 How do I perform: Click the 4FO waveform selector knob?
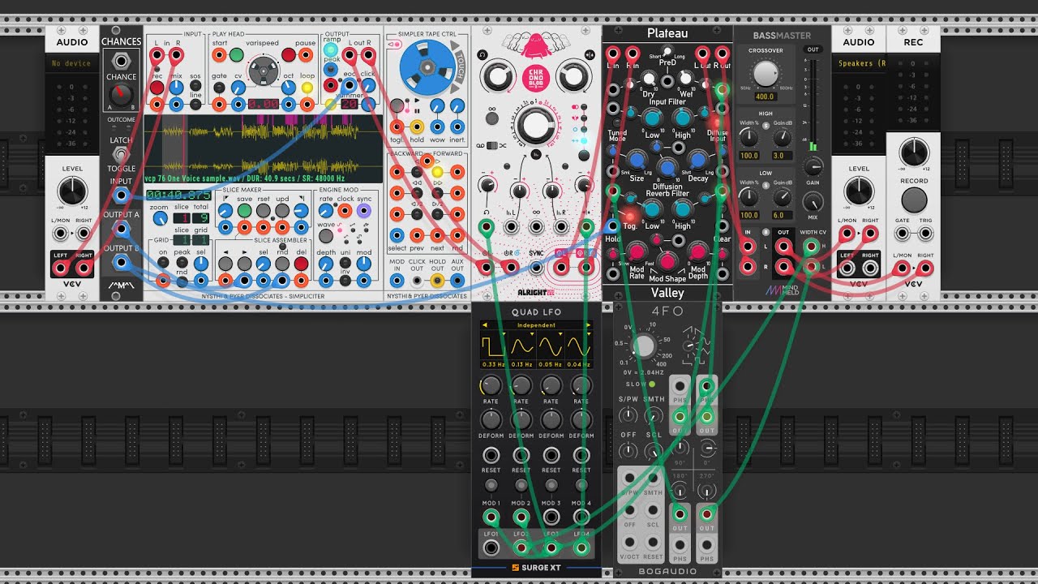click(688, 346)
